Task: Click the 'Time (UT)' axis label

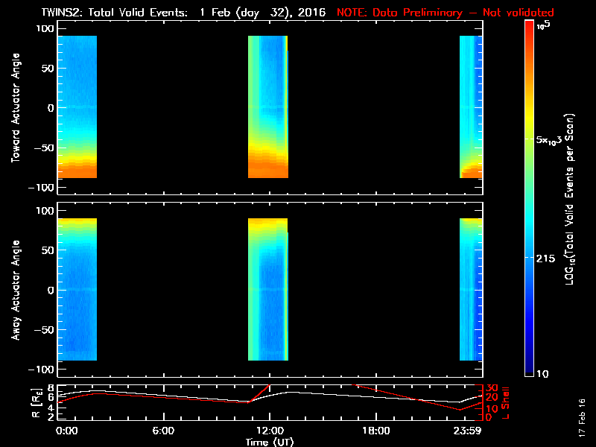Action: [x=270, y=442]
